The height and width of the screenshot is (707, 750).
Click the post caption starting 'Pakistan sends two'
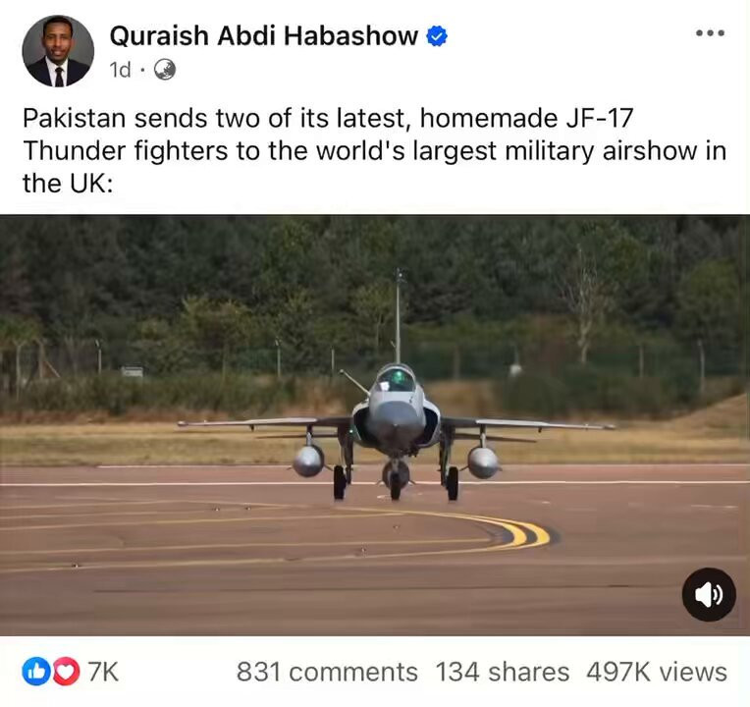tap(375, 150)
